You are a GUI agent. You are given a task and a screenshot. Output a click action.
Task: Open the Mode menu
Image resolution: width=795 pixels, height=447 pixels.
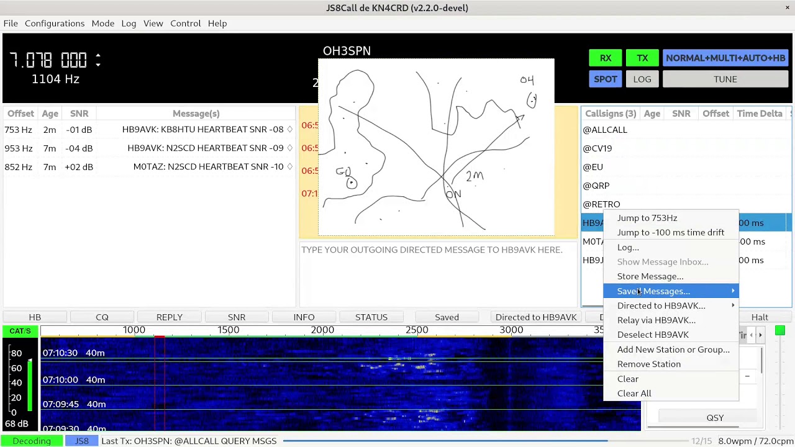tap(103, 23)
